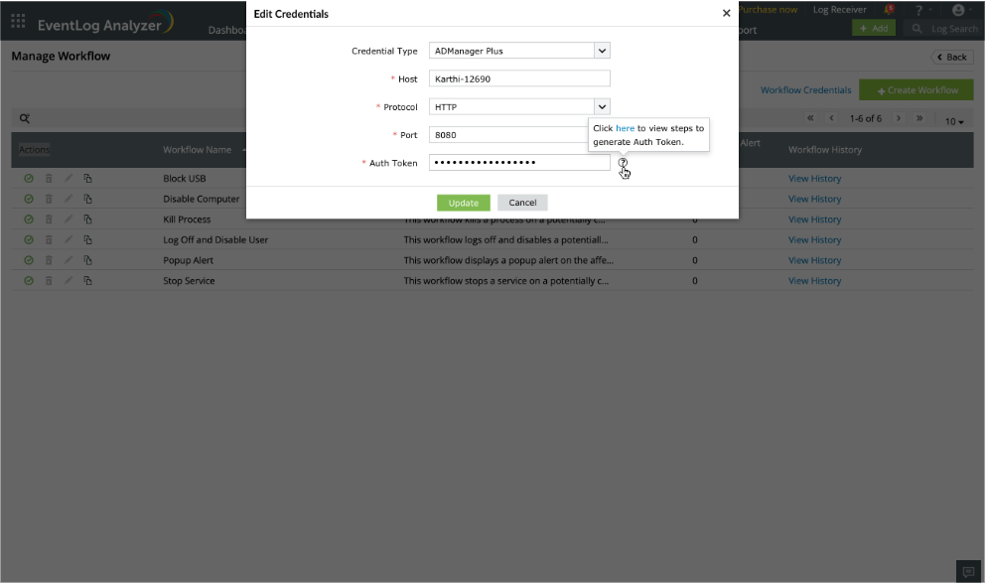Click the 'here' link in the tooltip
The height and width of the screenshot is (583, 986).
click(625, 128)
